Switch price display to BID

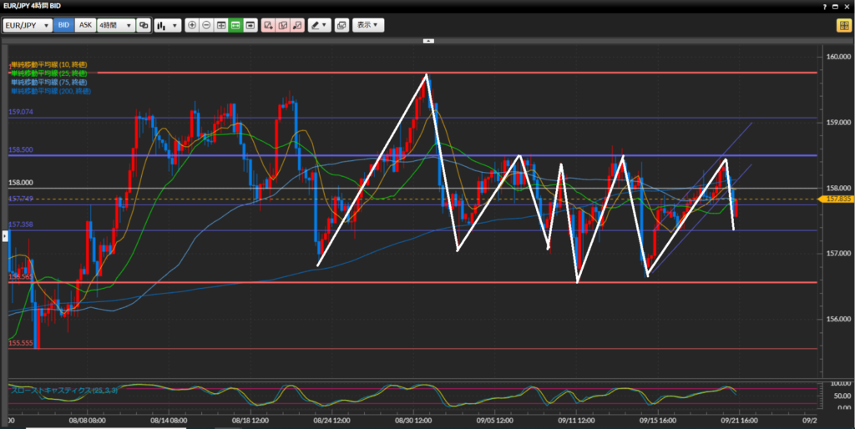[x=63, y=25]
